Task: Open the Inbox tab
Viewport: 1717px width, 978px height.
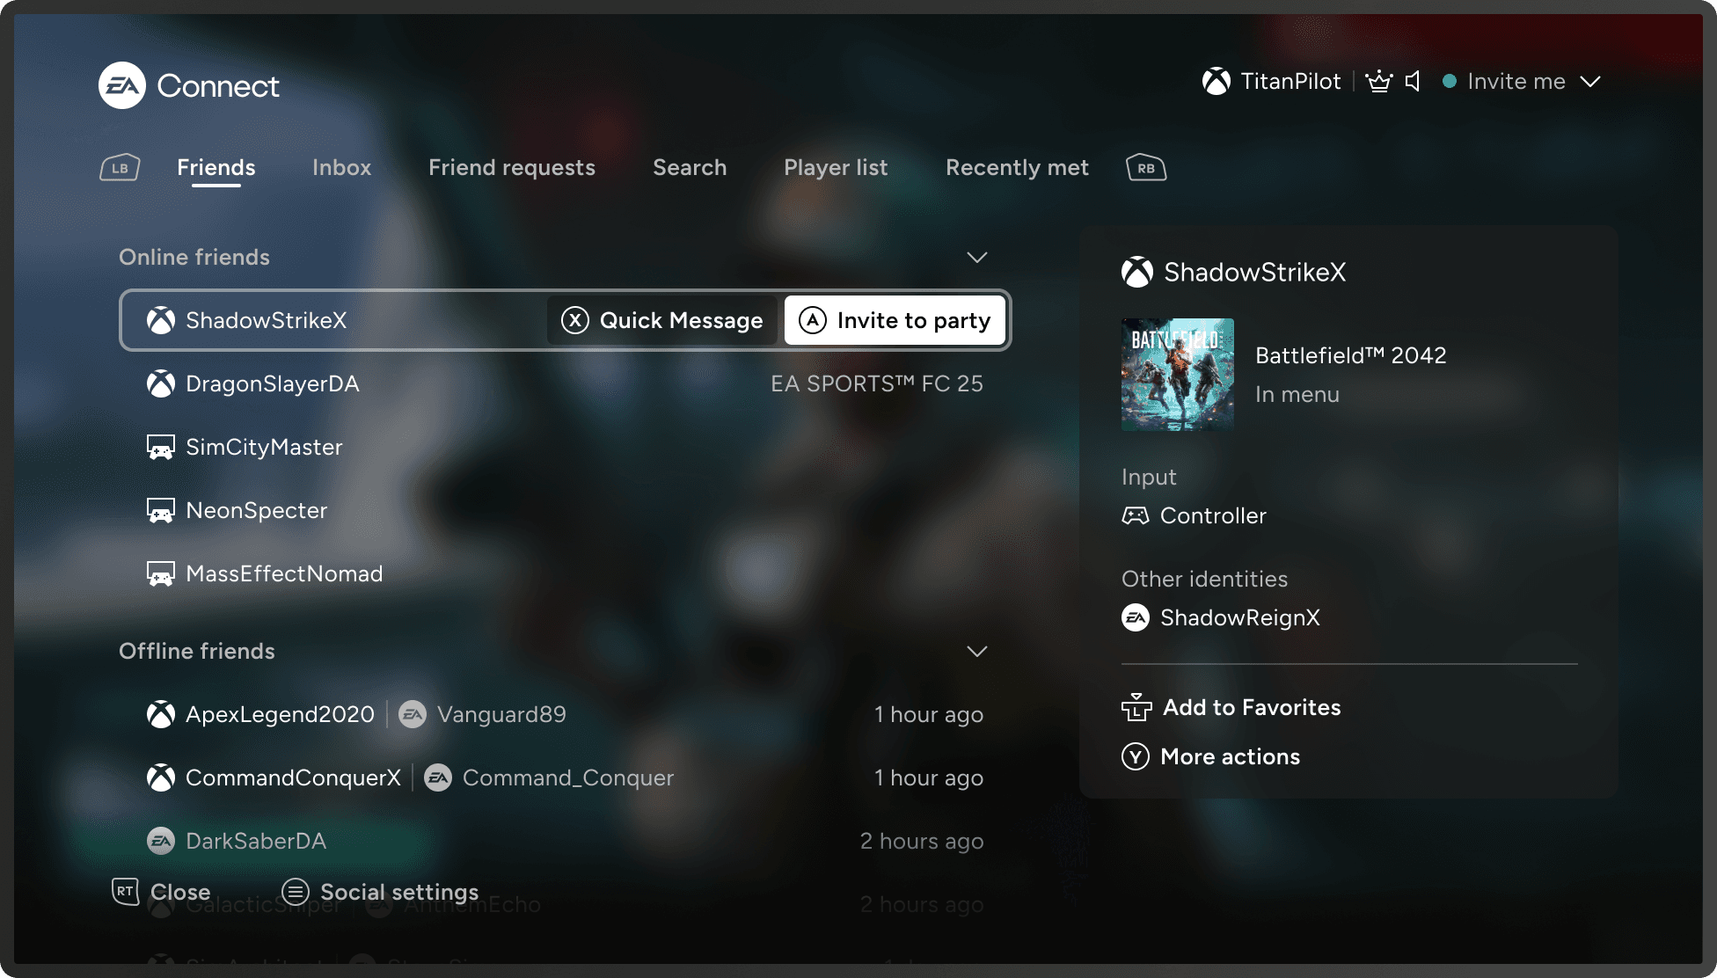Action: [x=342, y=167]
